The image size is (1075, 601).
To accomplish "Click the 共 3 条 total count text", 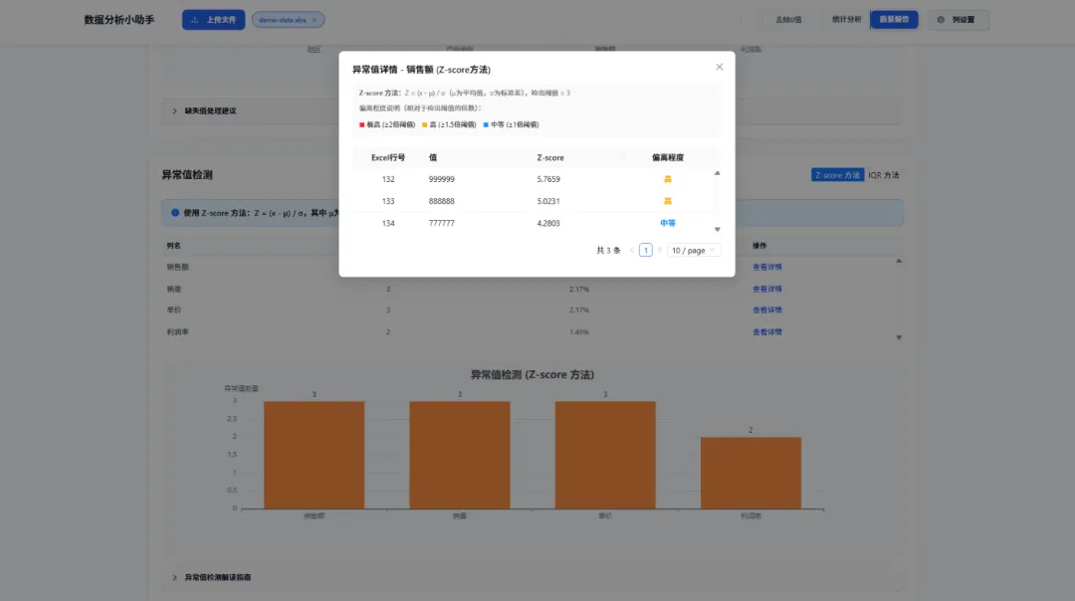I will pyautogui.click(x=608, y=251).
